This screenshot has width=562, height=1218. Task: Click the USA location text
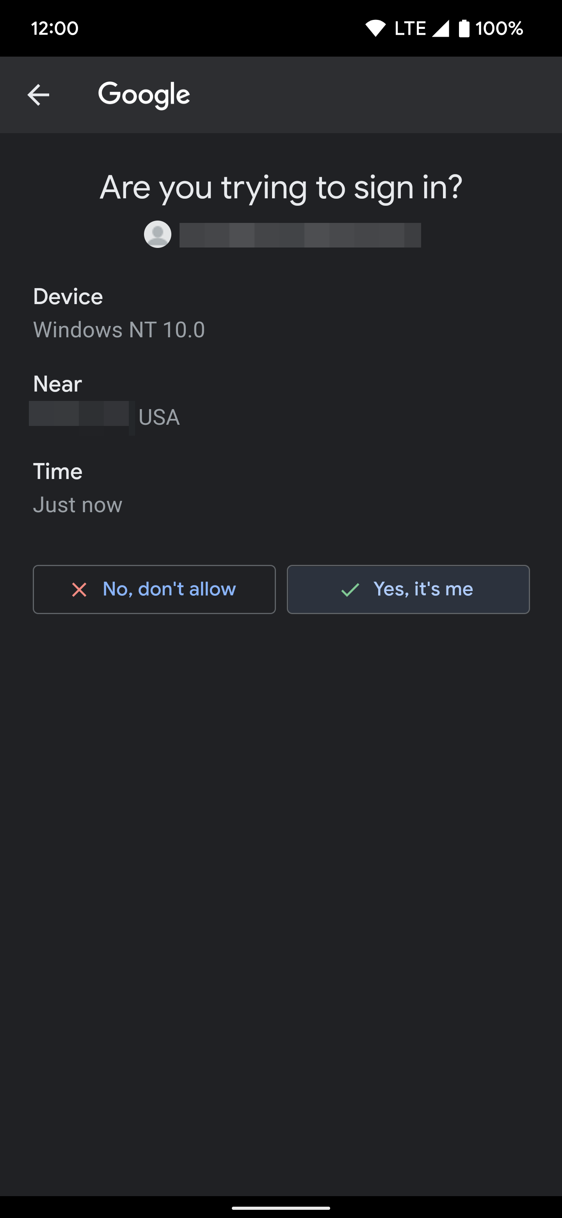tap(159, 417)
